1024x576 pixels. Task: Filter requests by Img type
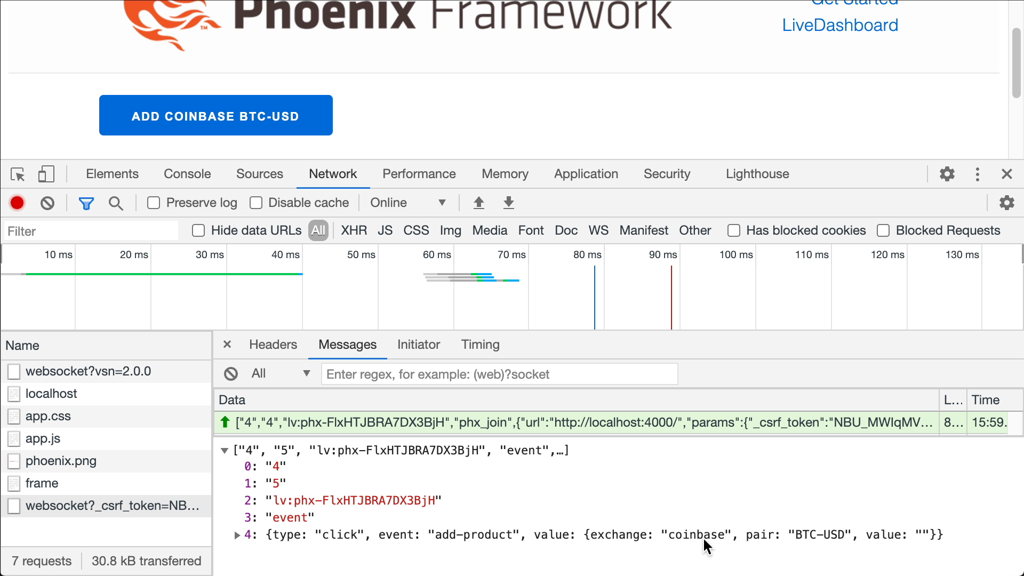[x=451, y=230]
